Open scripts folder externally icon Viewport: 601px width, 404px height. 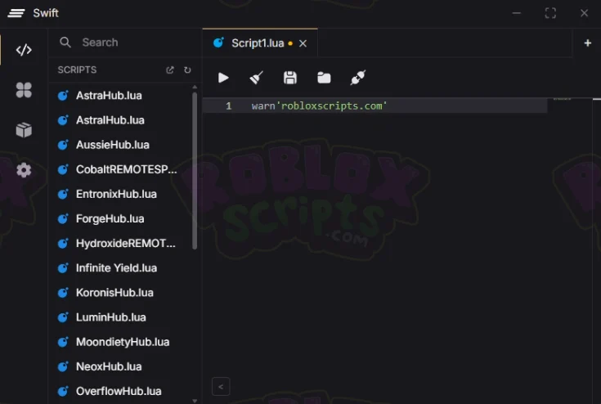click(170, 70)
